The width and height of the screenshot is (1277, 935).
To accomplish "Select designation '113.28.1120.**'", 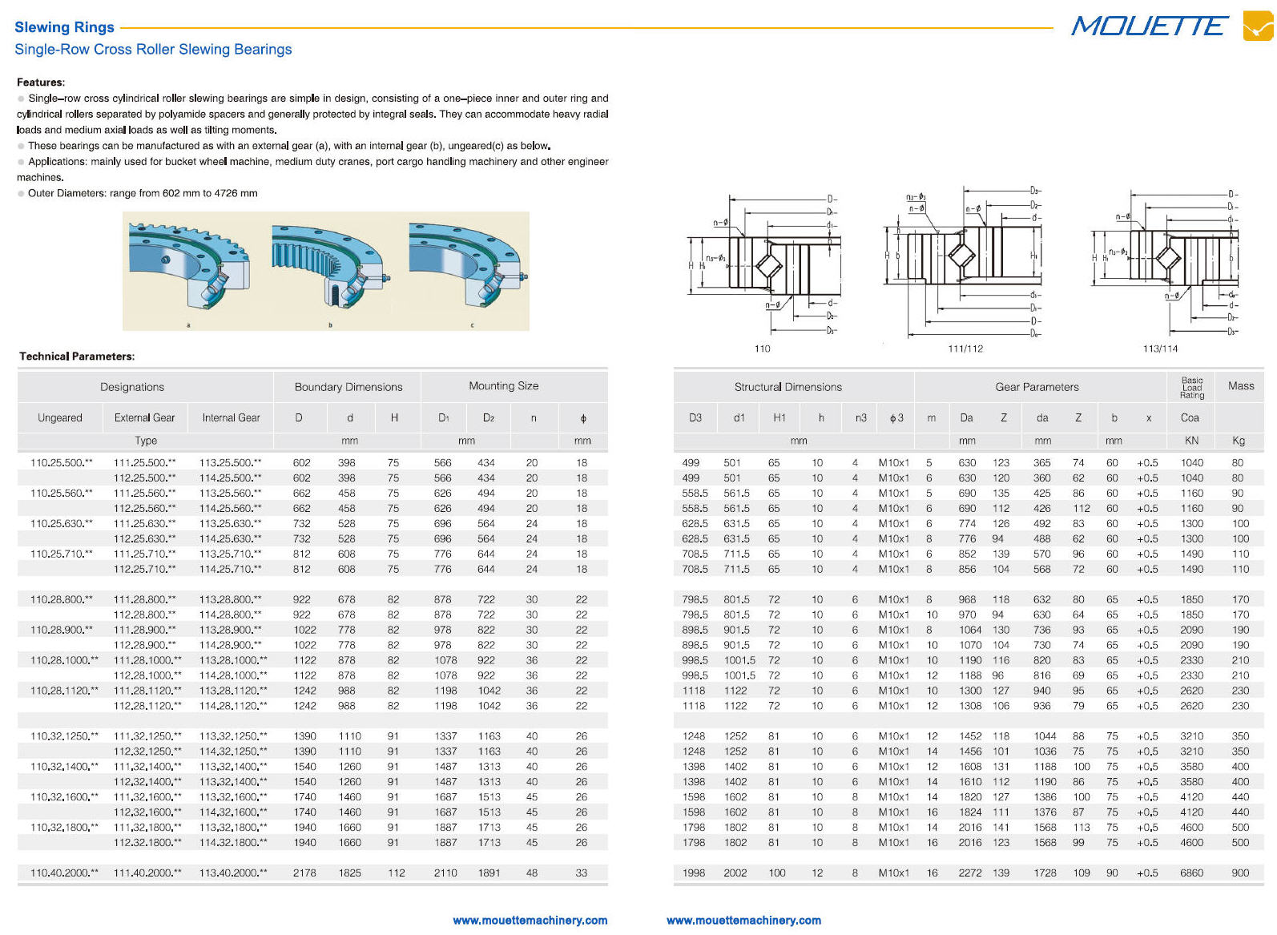I will click(233, 691).
